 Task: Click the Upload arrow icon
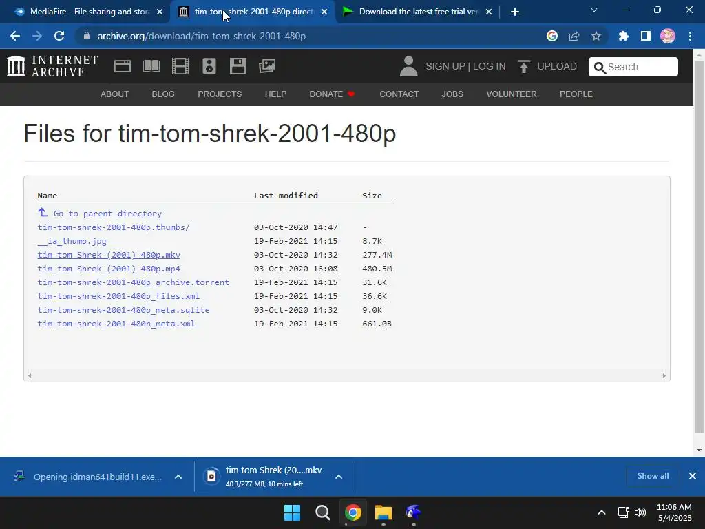[523, 67]
